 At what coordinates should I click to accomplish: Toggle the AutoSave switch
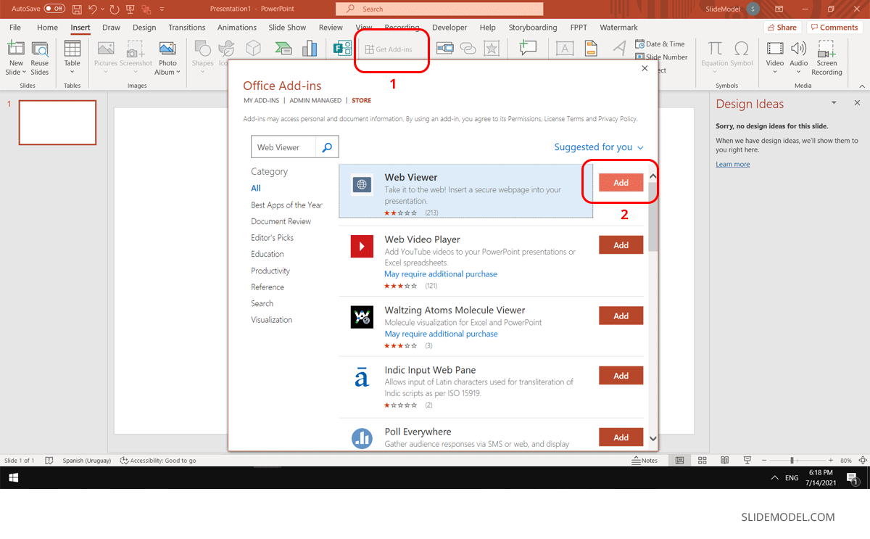pyautogui.click(x=54, y=9)
